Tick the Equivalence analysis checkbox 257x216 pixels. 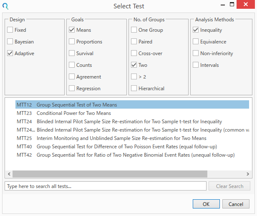(196, 42)
